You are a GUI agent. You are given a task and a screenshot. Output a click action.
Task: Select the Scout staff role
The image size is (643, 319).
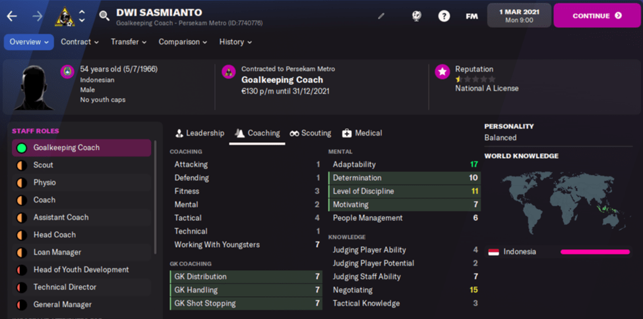[81, 165]
